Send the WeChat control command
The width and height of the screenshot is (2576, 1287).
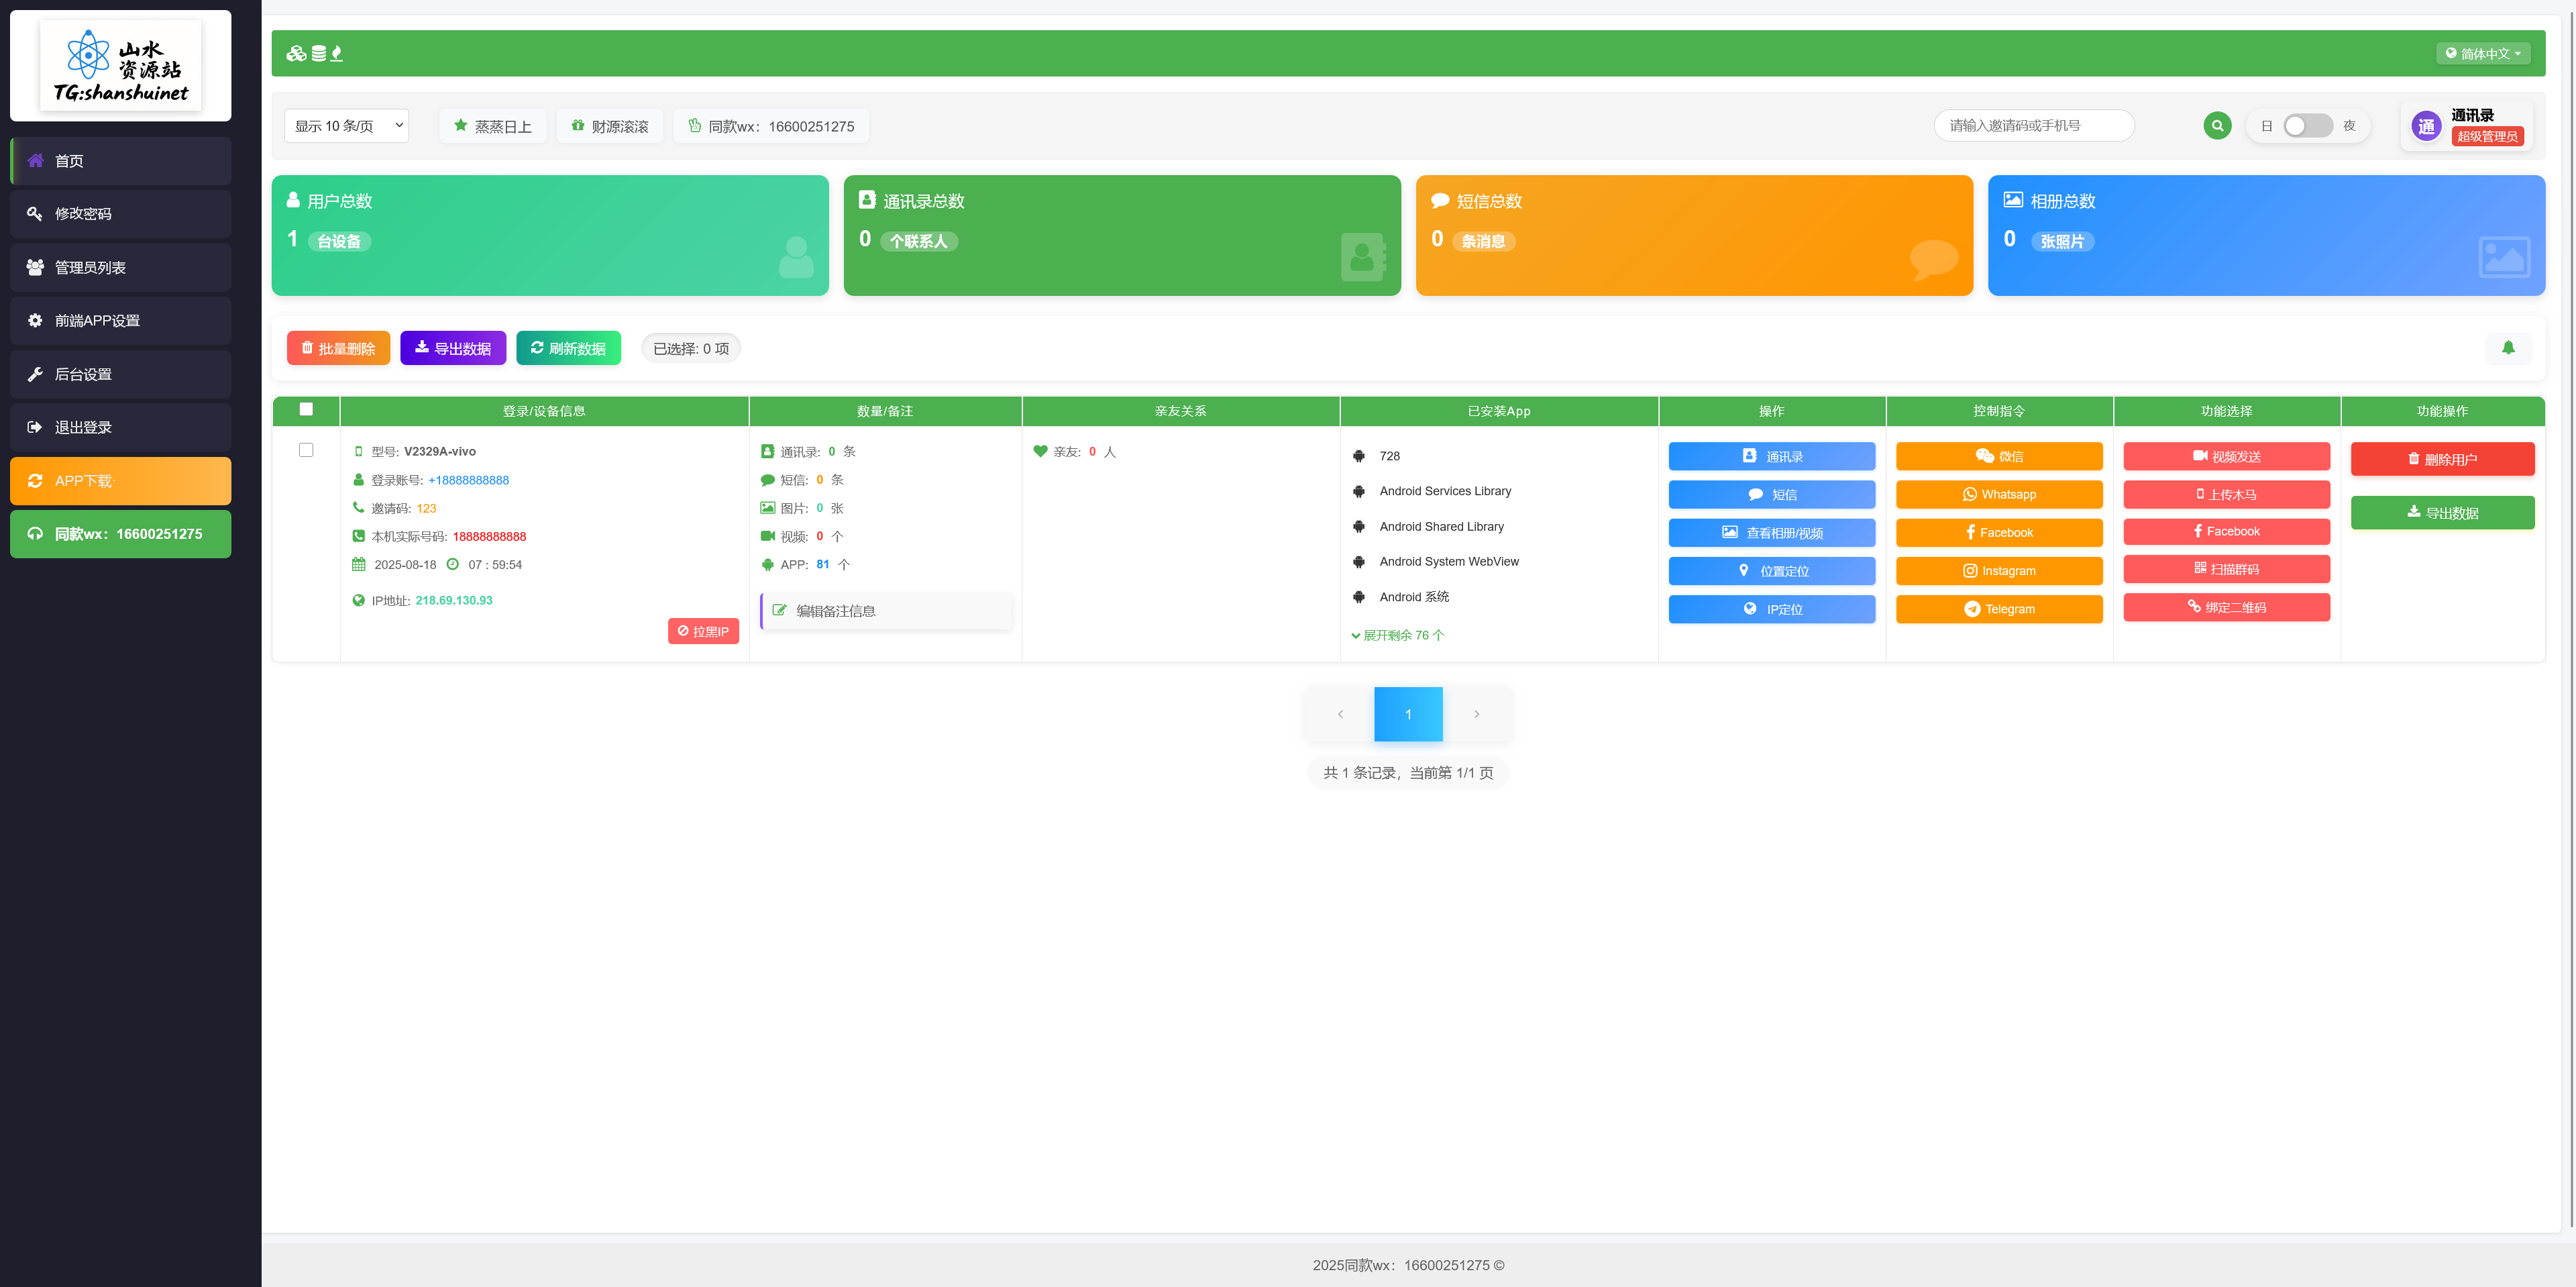click(1998, 456)
